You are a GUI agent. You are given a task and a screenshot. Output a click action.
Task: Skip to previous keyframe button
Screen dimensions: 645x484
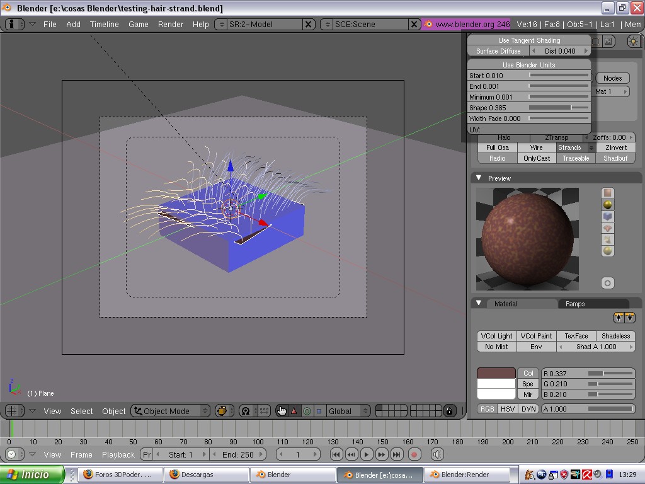[351, 454]
